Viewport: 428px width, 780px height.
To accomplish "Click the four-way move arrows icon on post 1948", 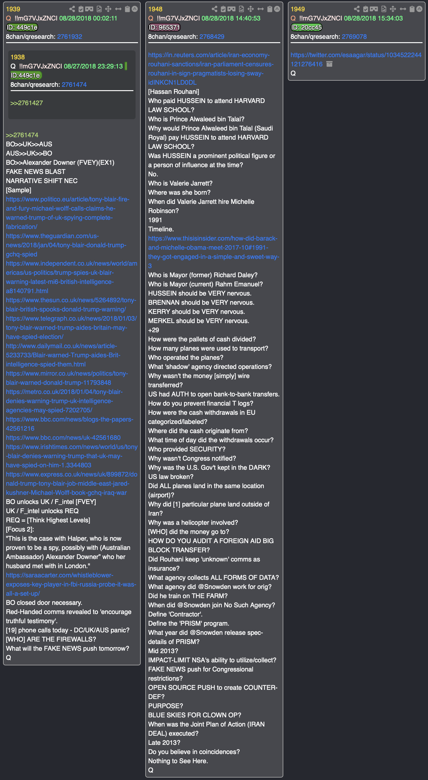I will point(251,9).
